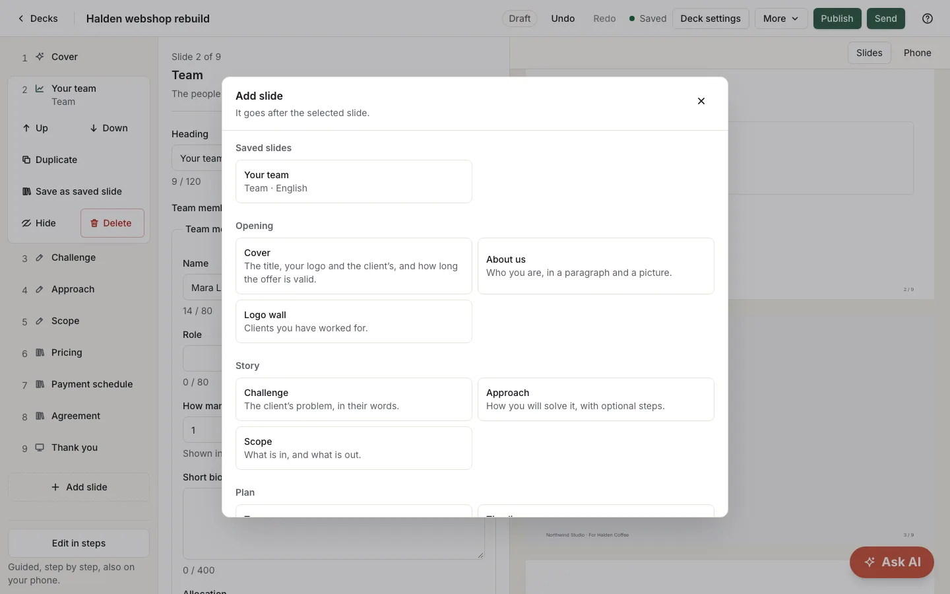Delete the selected slide
950x594 pixels.
pos(112,223)
